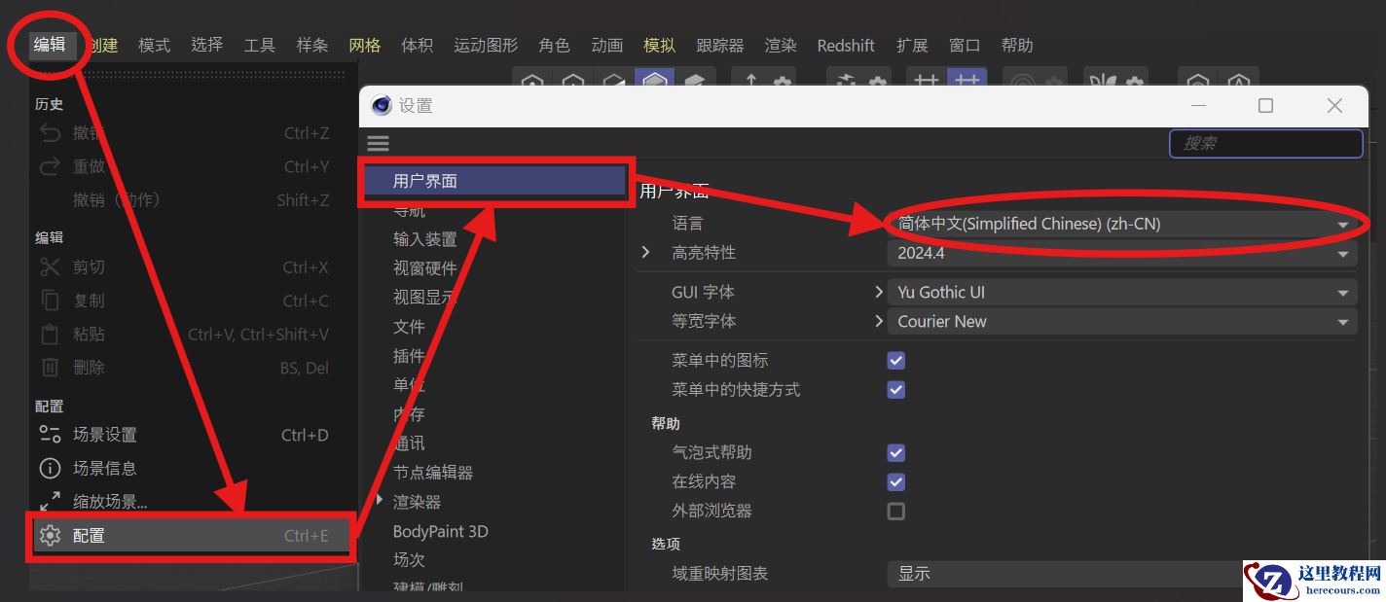1386x602 pixels.
Task: Uncheck 菜单中的图标 option
Action: [894, 360]
